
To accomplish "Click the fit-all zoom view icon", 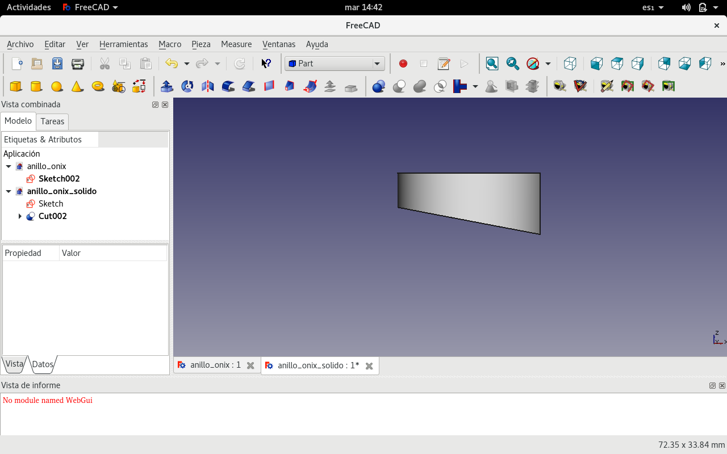I will pyautogui.click(x=492, y=64).
